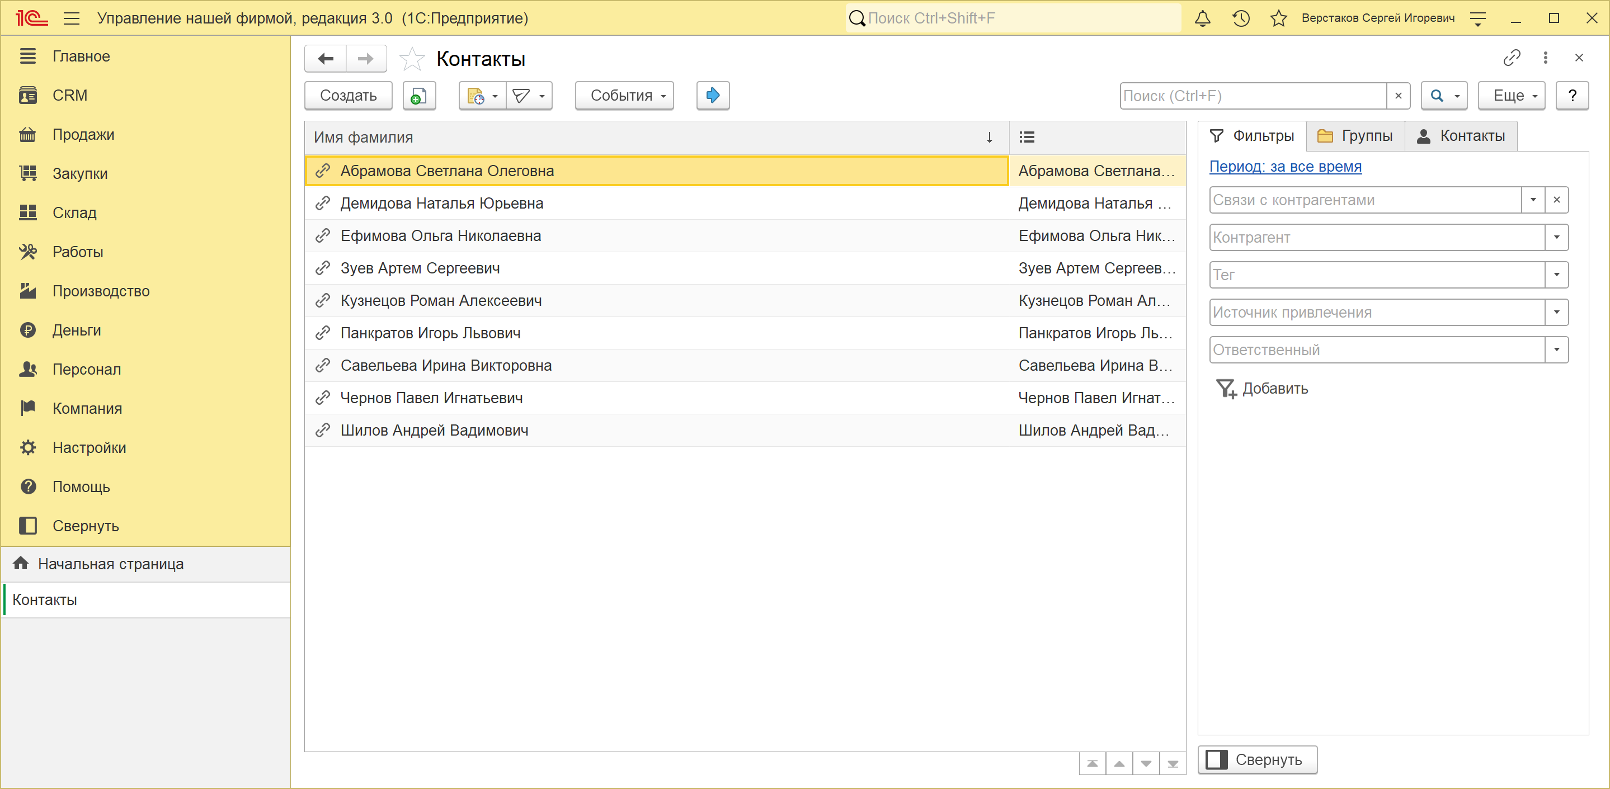Clear the list search field
1610x789 pixels.
click(x=1398, y=96)
